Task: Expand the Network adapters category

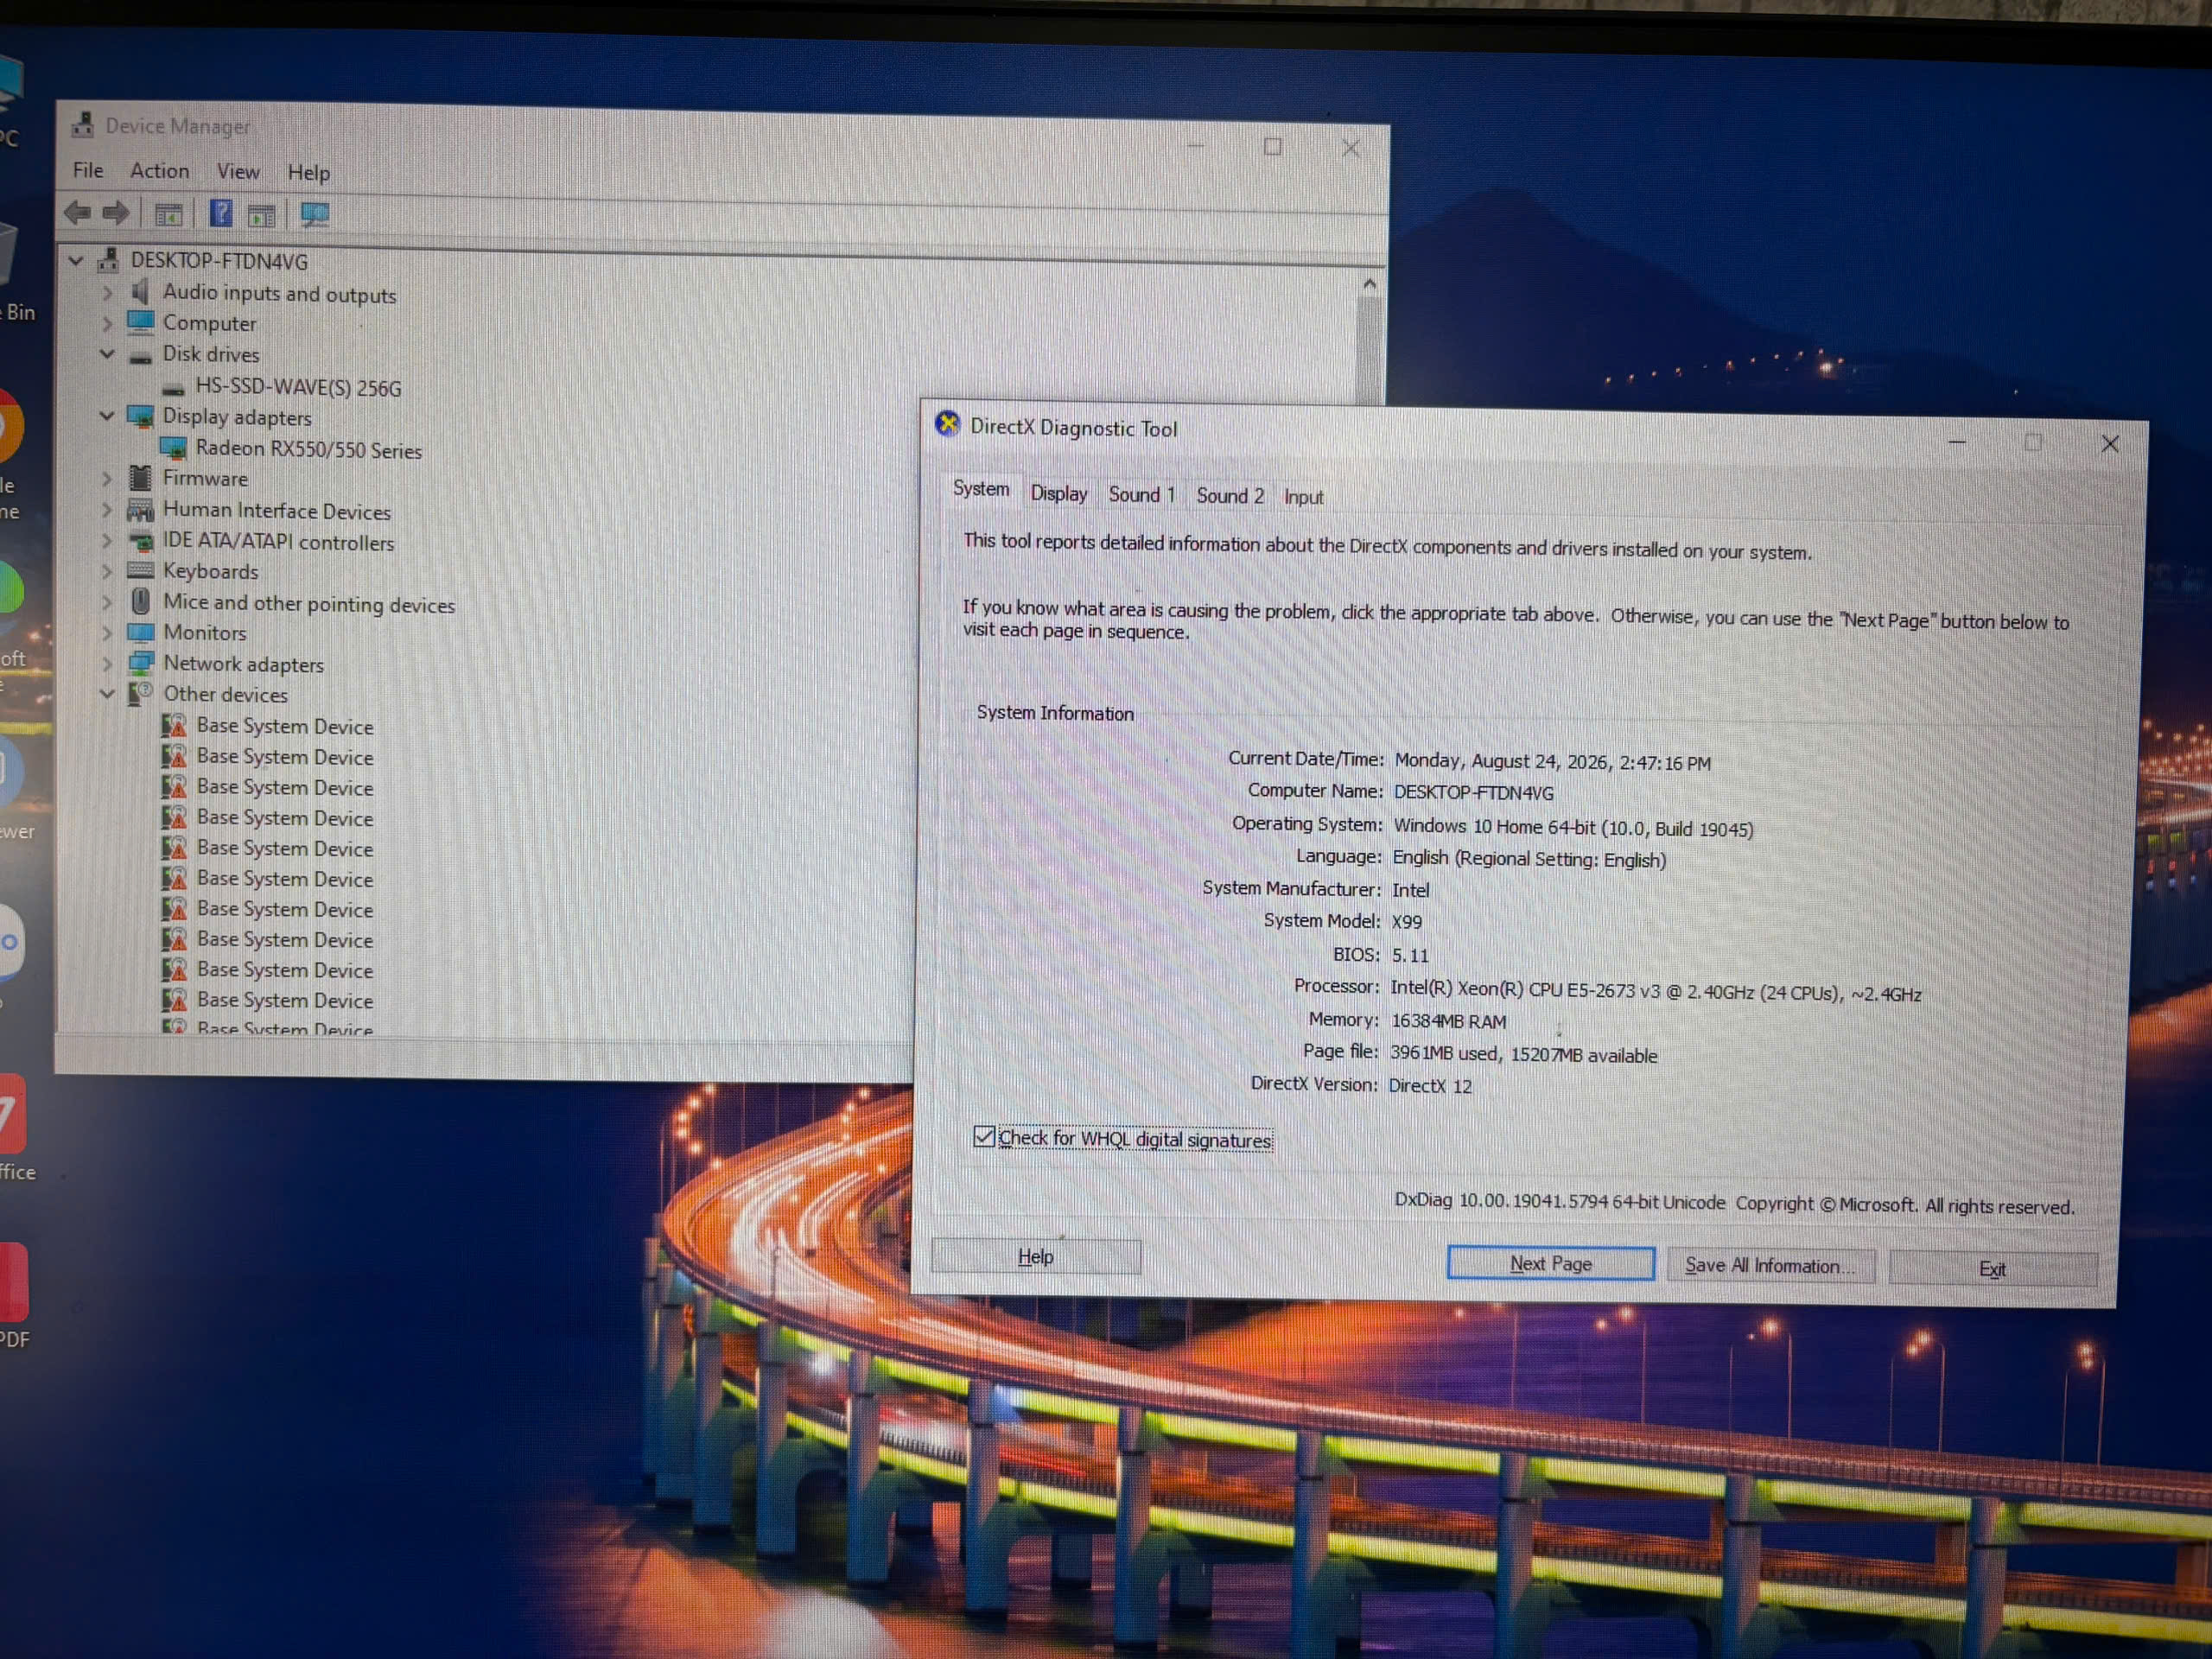Action: 107,663
